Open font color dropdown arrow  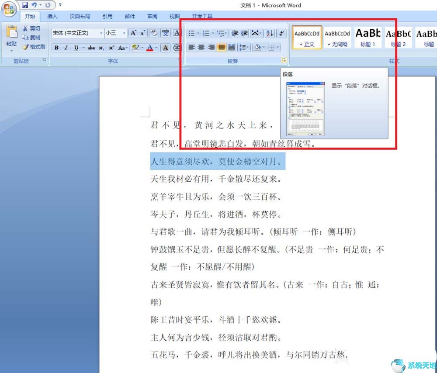156,48
